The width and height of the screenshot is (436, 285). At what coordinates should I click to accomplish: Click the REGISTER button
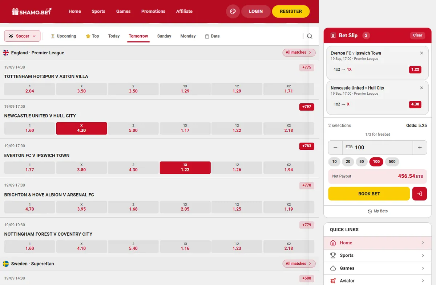click(291, 11)
